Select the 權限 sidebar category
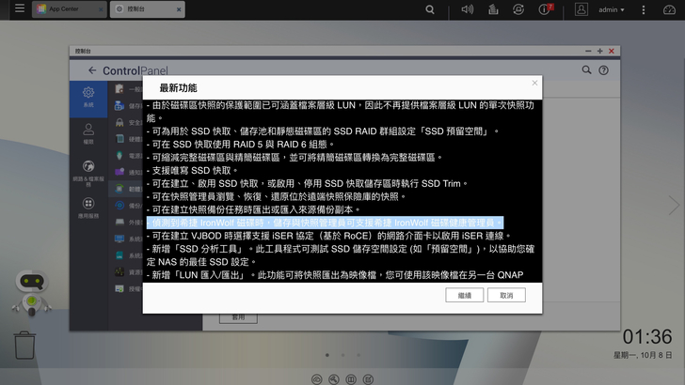This screenshot has height=385, width=685. click(x=88, y=134)
